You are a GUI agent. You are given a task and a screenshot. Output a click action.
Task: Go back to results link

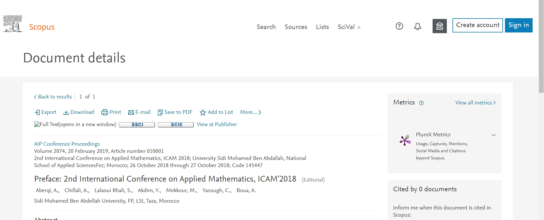click(53, 97)
